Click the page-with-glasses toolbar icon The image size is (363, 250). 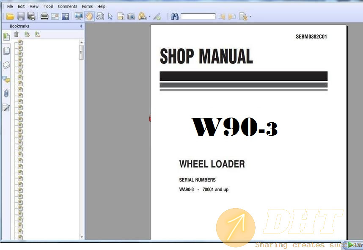coord(100,16)
